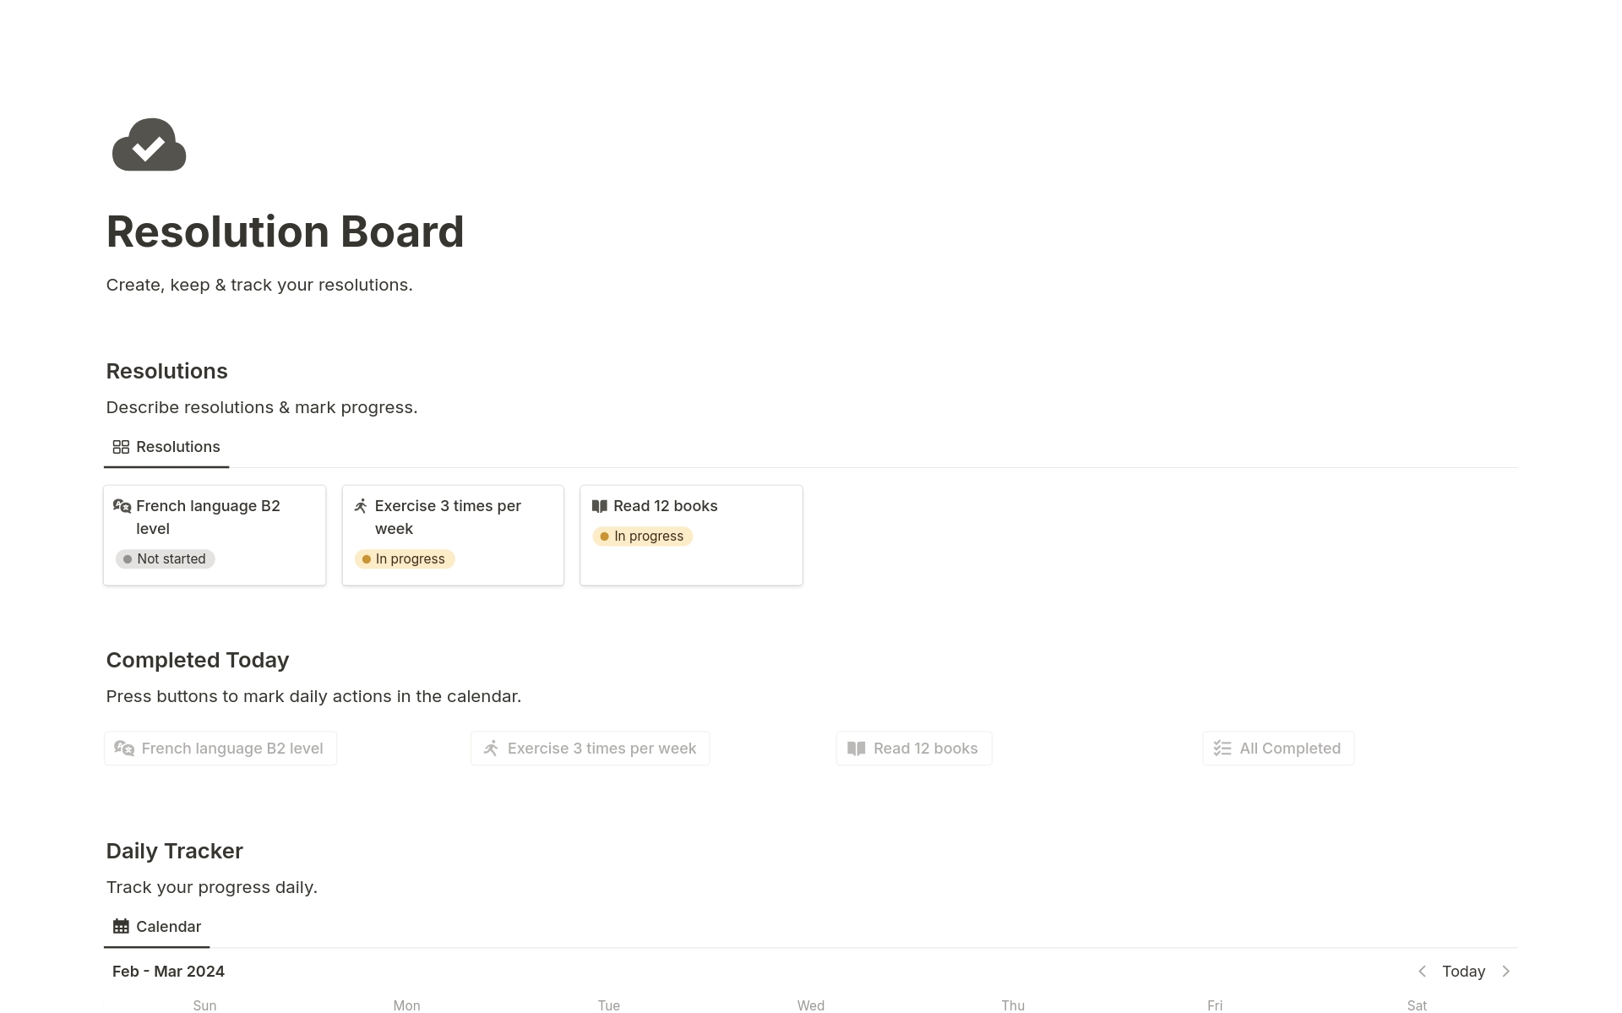This screenshot has width=1622, height=1013.
Task: Mark Exercise 3 times per week completed
Action: tap(590, 749)
